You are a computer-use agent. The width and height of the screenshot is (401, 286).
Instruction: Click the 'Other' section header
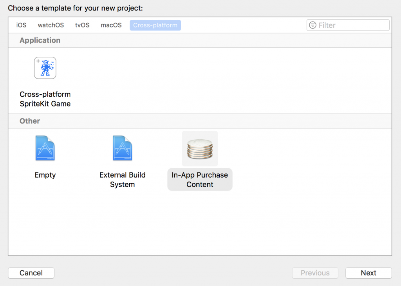(30, 121)
